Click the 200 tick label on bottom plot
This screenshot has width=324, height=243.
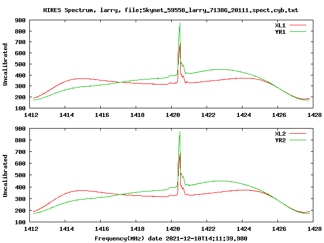[20, 211]
